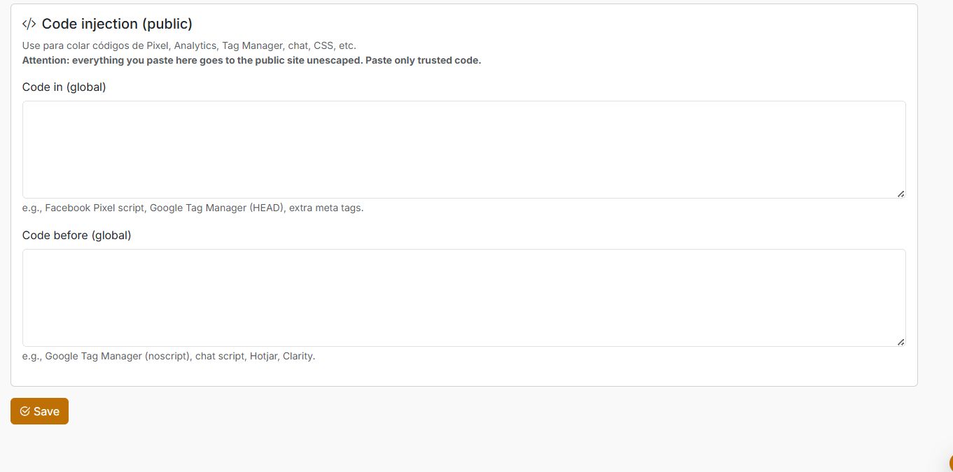This screenshot has height=472, width=953.
Task: Click the word "Clarity" in the hint
Action: point(298,356)
